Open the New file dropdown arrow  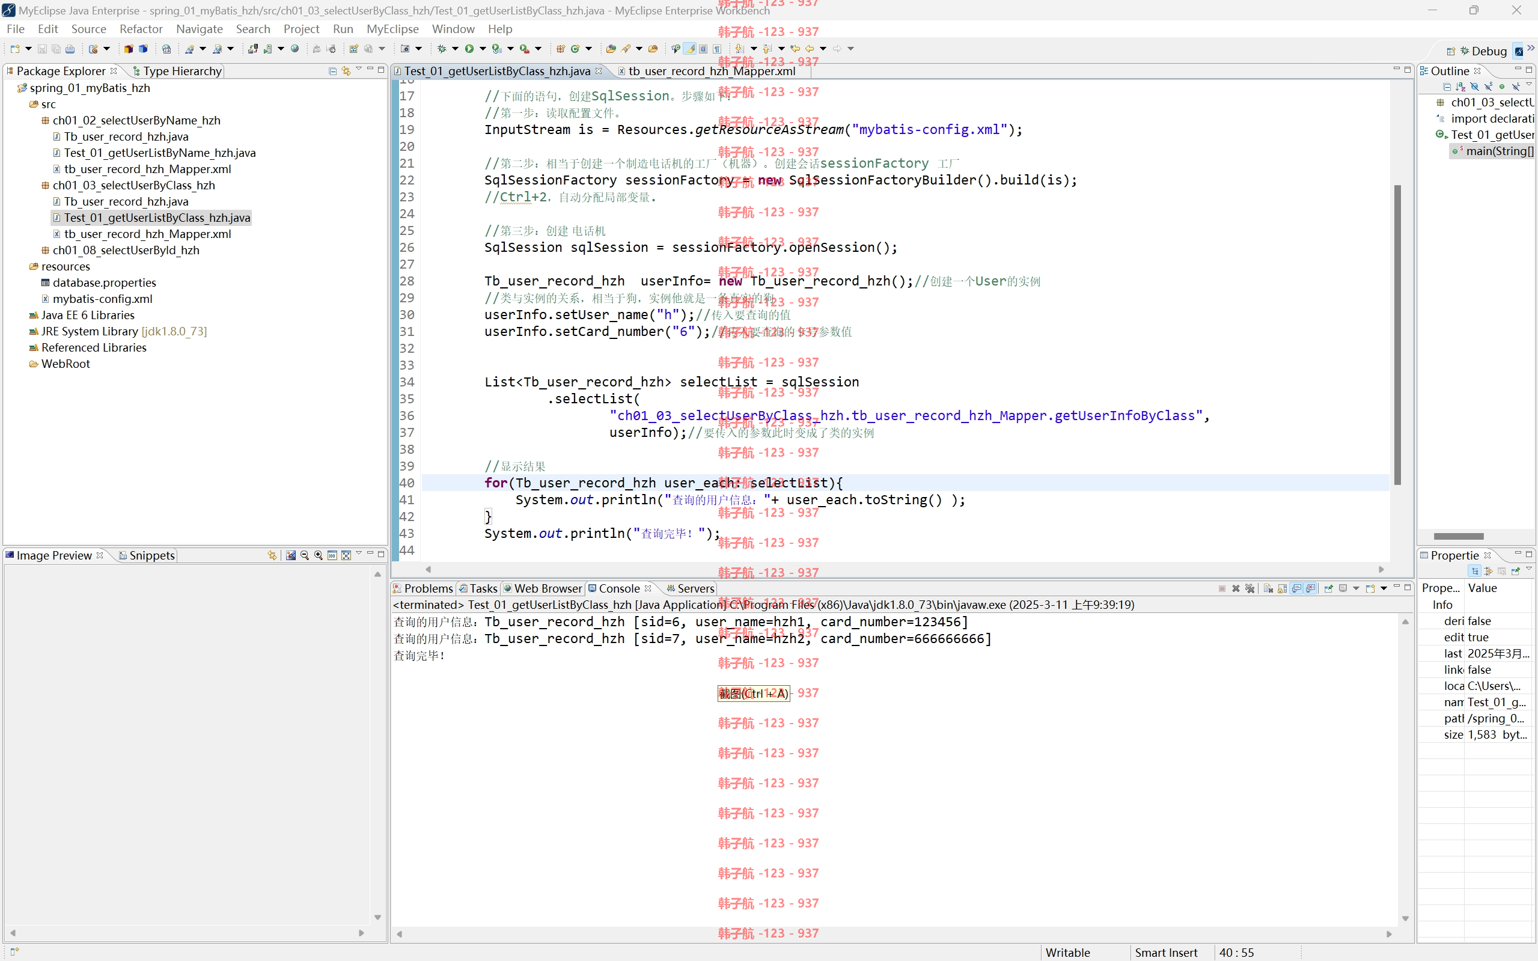point(29,49)
